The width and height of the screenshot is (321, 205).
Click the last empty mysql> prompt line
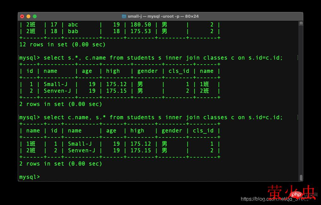tap(30, 177)
